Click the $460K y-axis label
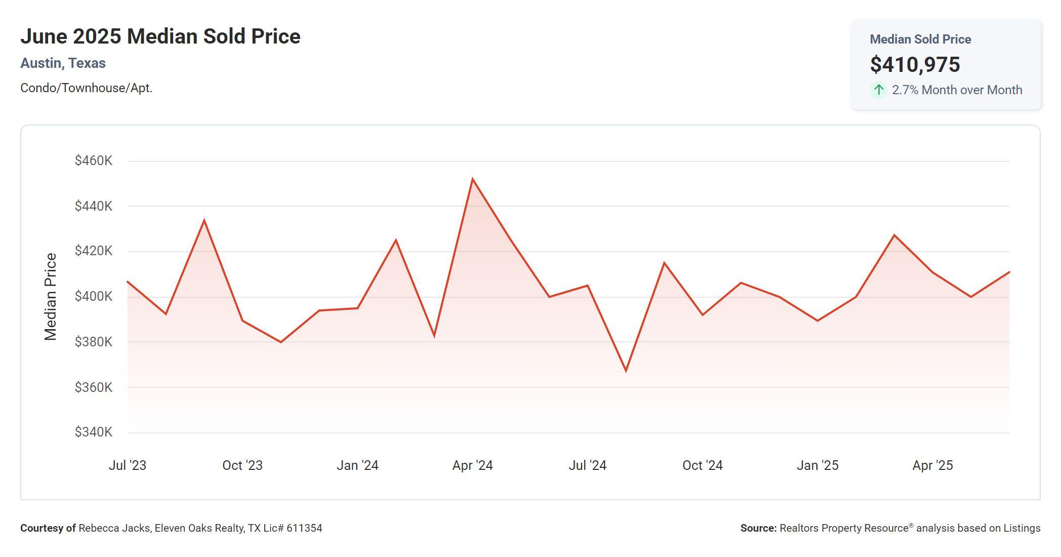The height and width of the screenshot is (557, 1061). pos(94,161)
